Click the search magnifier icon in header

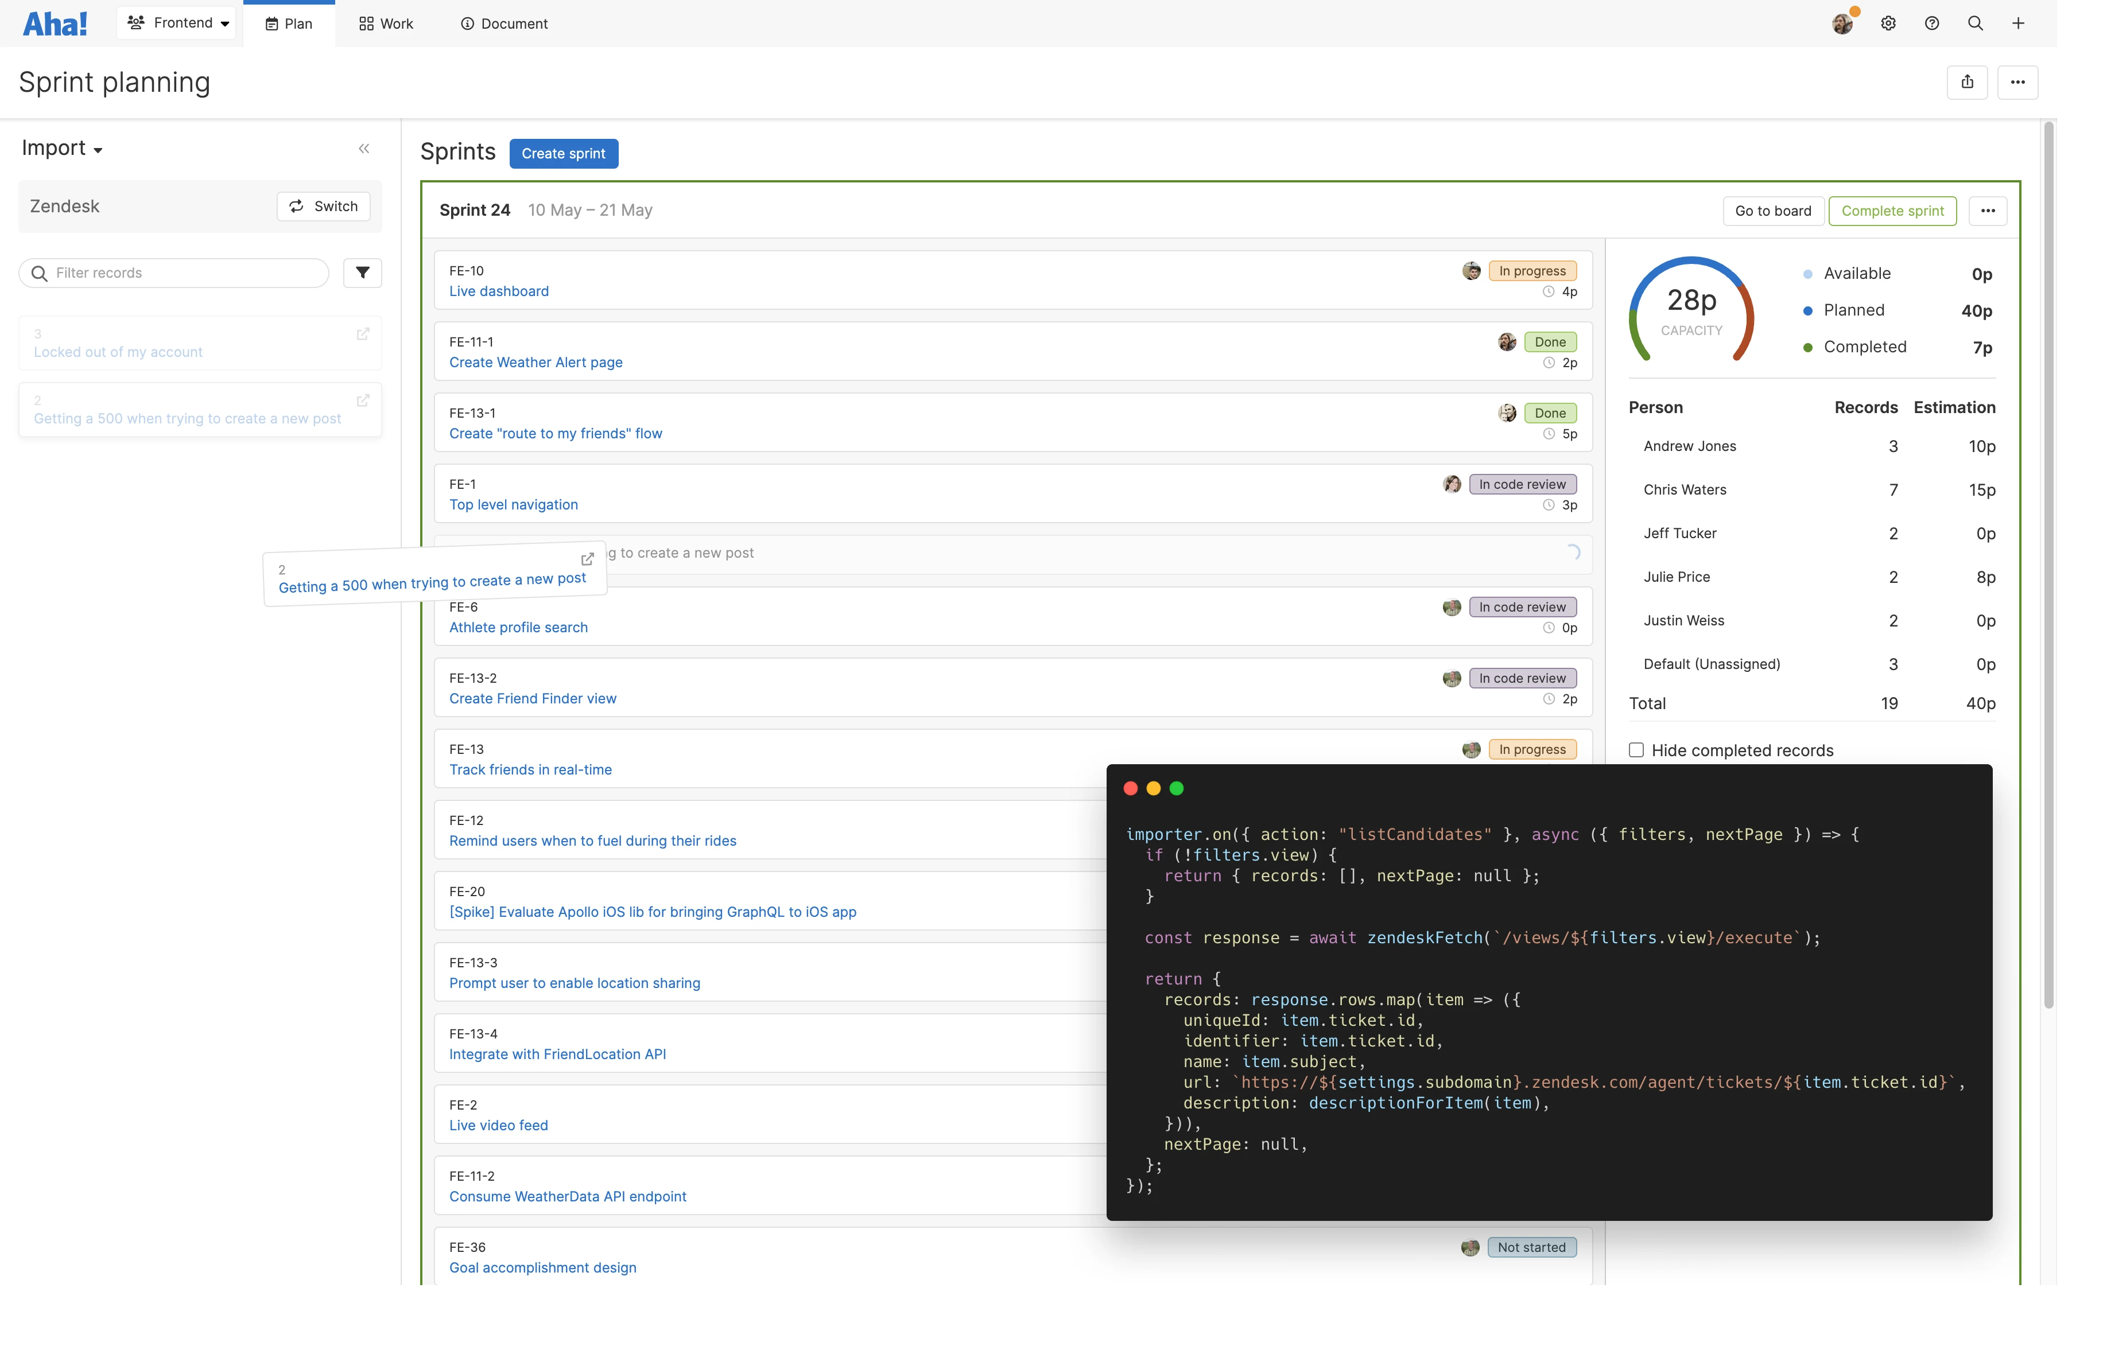pyautogui.click(x=1974, y=24)
